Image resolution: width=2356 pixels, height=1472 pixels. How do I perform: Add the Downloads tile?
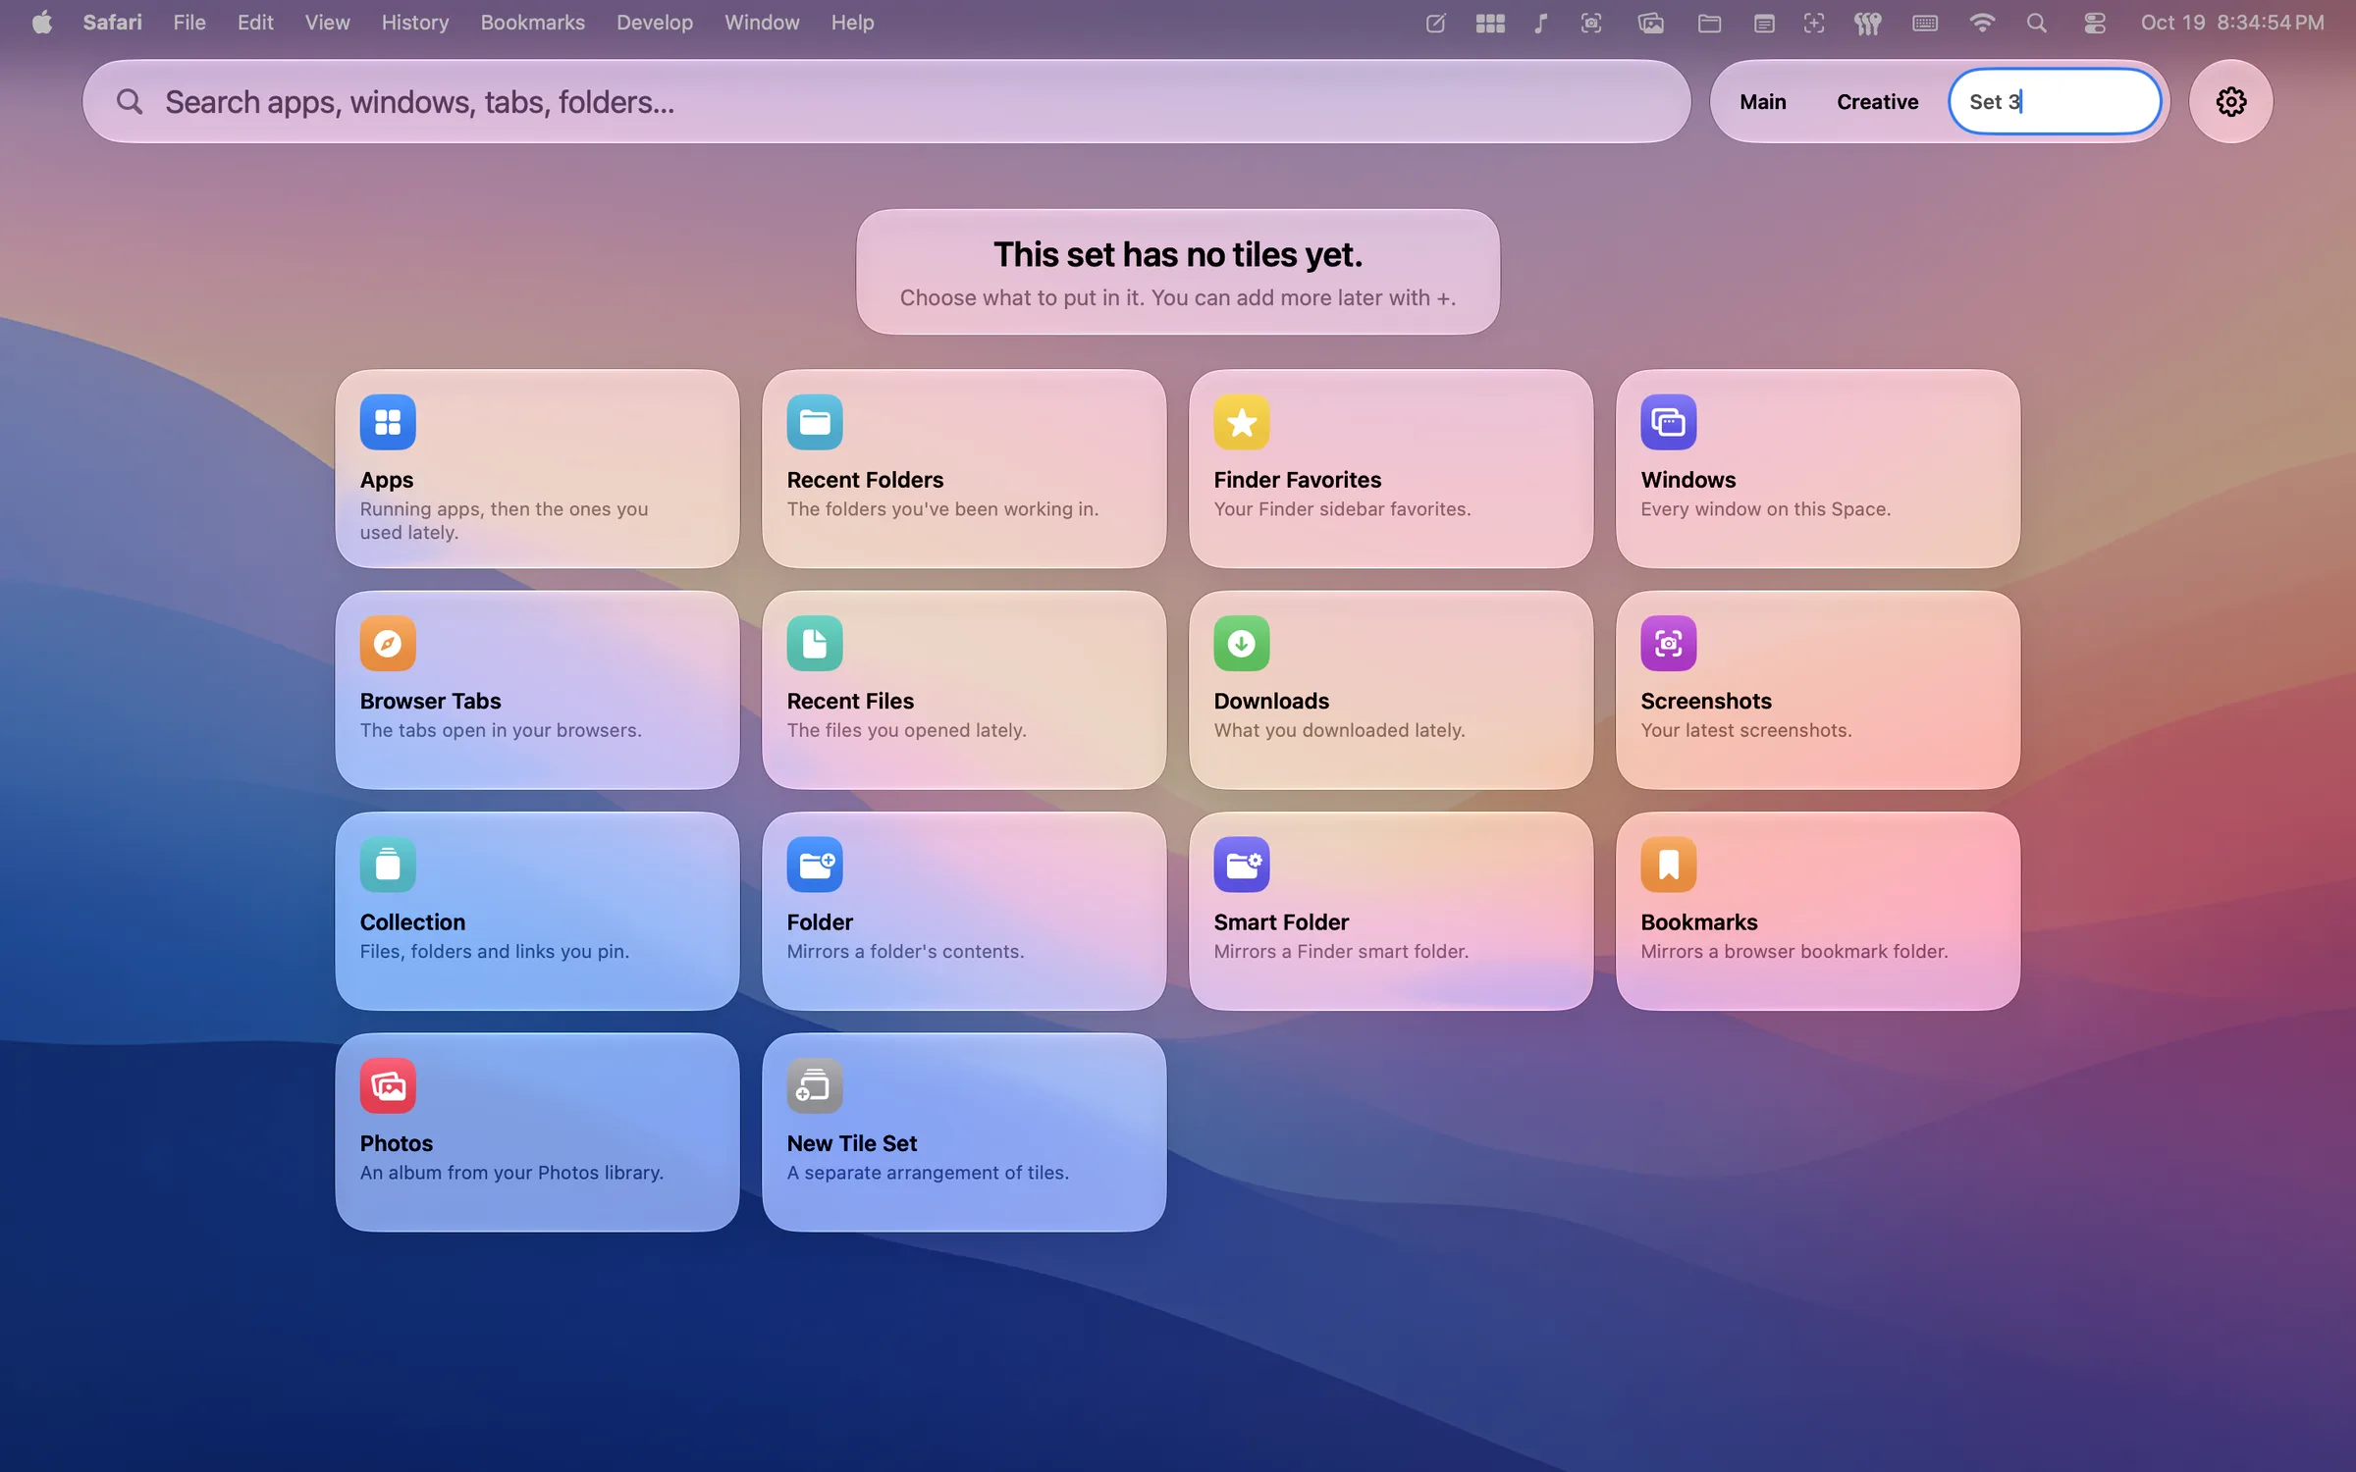1391,690
